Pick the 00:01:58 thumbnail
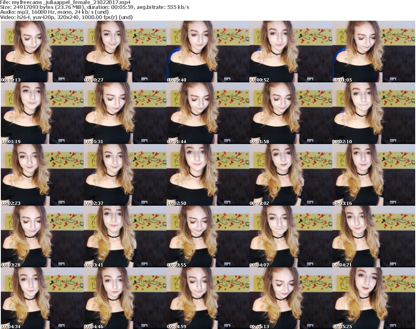Image resolution: width=416 pixels, height=329 pixels. click(291, 113)
